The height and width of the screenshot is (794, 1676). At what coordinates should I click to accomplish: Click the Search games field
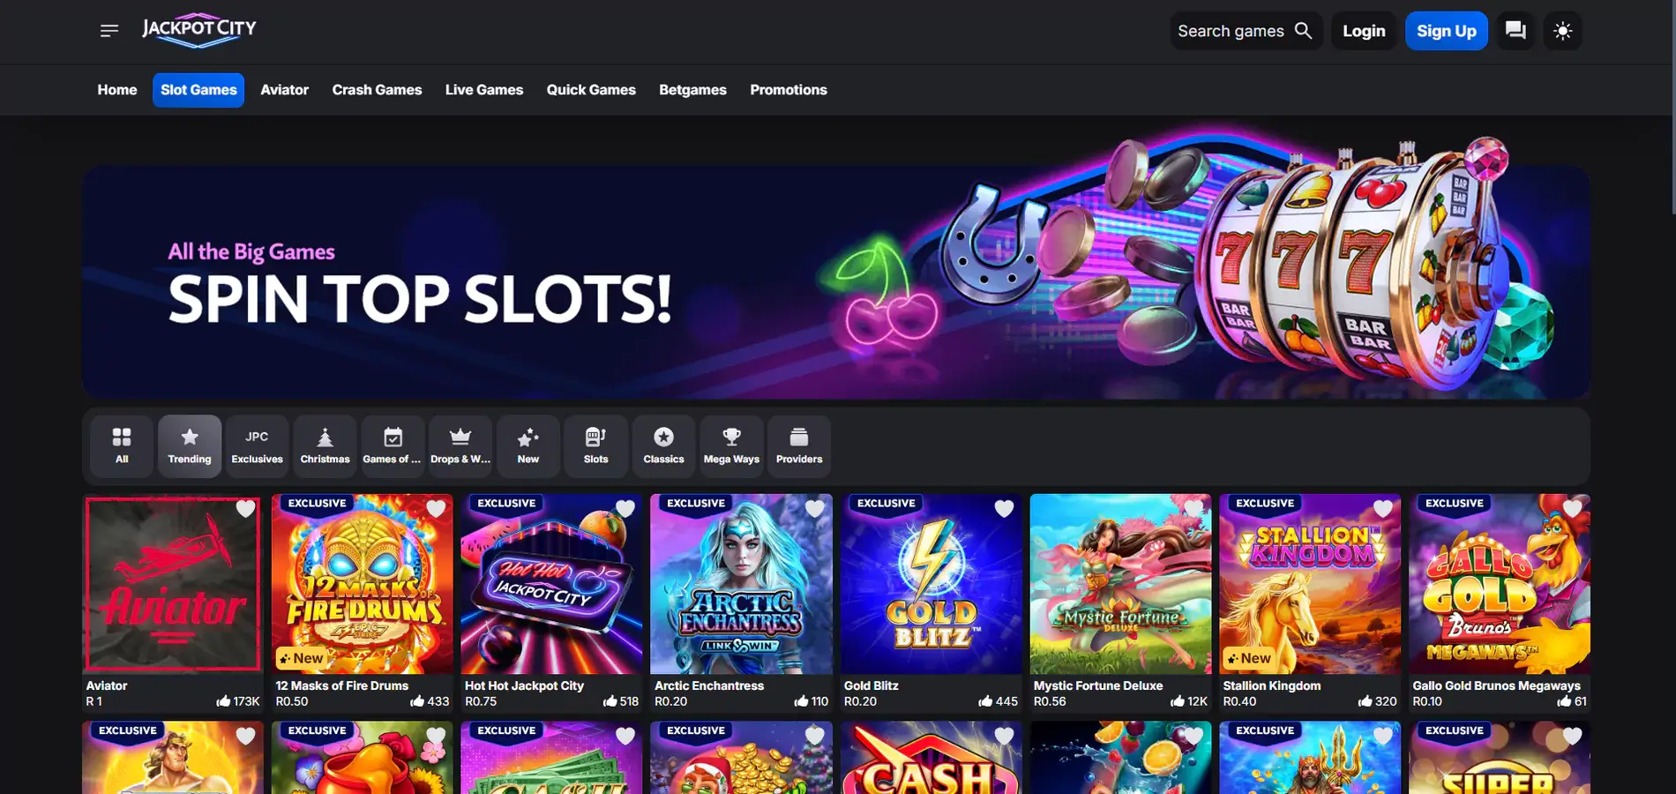[1246, 31]
